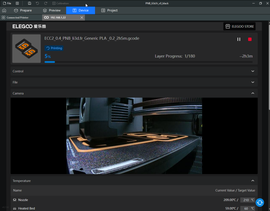Click the Home icon in the navigation bar
This screenshot has height=211, width=270.
click(x=4, y=10)
